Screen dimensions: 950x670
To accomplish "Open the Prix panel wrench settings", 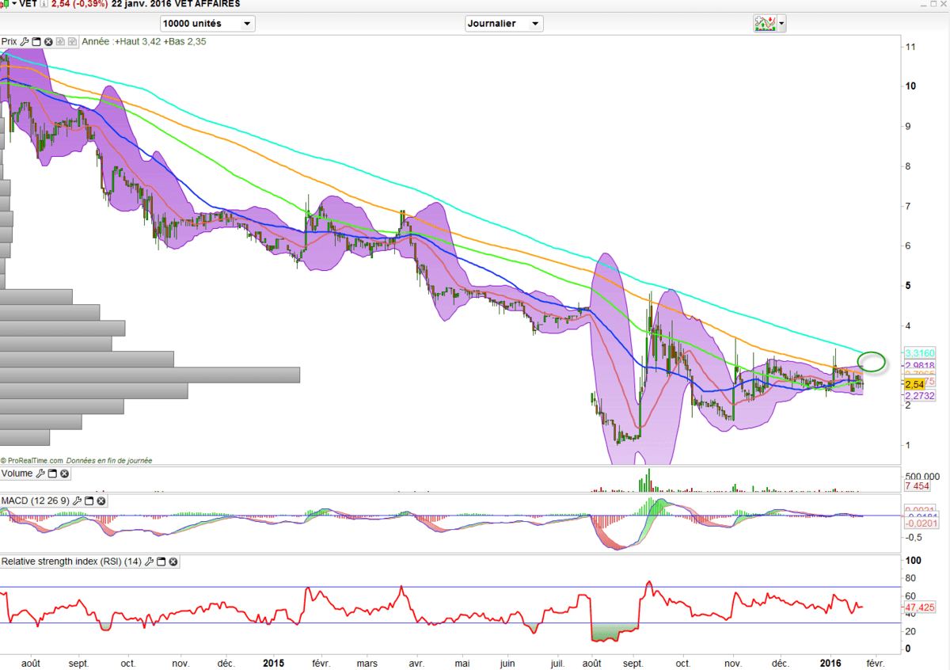I will pyautogui.click(x=25, y=42).
